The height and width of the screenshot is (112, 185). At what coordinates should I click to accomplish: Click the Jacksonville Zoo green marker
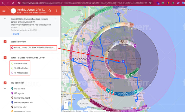coord(84,40)
